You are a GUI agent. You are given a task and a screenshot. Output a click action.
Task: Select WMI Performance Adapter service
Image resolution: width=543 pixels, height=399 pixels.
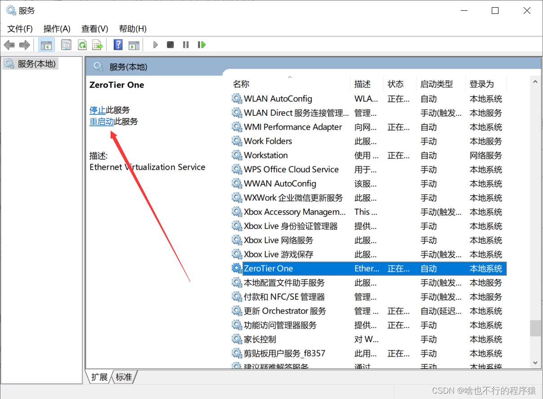point(369,127)
